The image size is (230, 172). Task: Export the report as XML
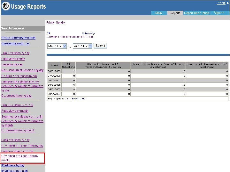click(83, 98)
